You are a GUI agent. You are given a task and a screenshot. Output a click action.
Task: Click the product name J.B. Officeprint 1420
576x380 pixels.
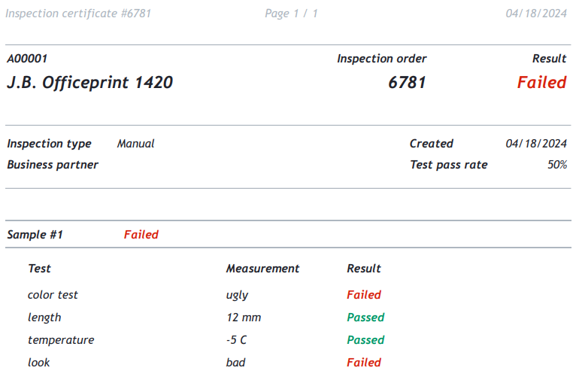[x=90, y=82]
